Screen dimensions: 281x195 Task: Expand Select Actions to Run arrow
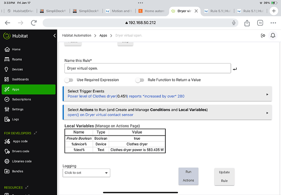267,113
